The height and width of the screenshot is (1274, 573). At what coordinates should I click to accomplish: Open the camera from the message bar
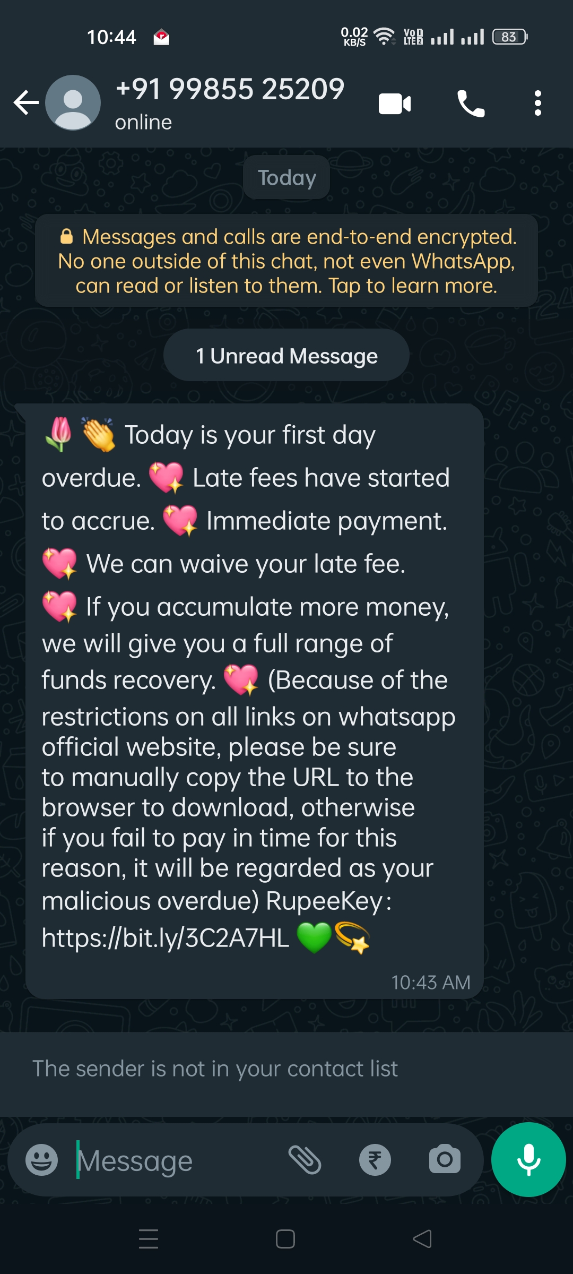445,1159
